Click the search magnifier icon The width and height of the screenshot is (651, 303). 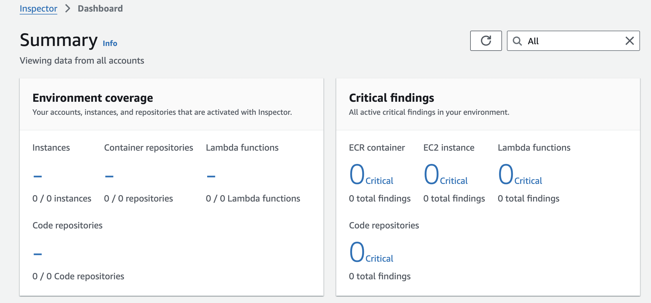(x=517, y=41)
